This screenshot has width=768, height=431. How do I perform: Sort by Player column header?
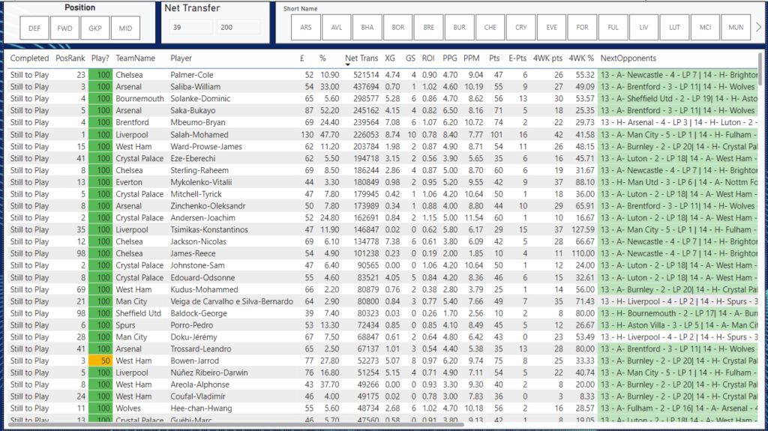(181, 58)
